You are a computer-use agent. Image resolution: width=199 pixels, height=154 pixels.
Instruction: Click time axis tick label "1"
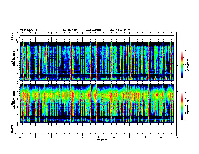pyautogui.click(x=35, y=137)
